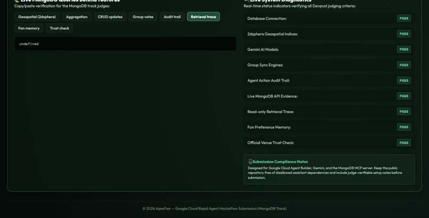Open the CRUD updates tab
This screenshot has width=429, height=218.
click(110, 17)
